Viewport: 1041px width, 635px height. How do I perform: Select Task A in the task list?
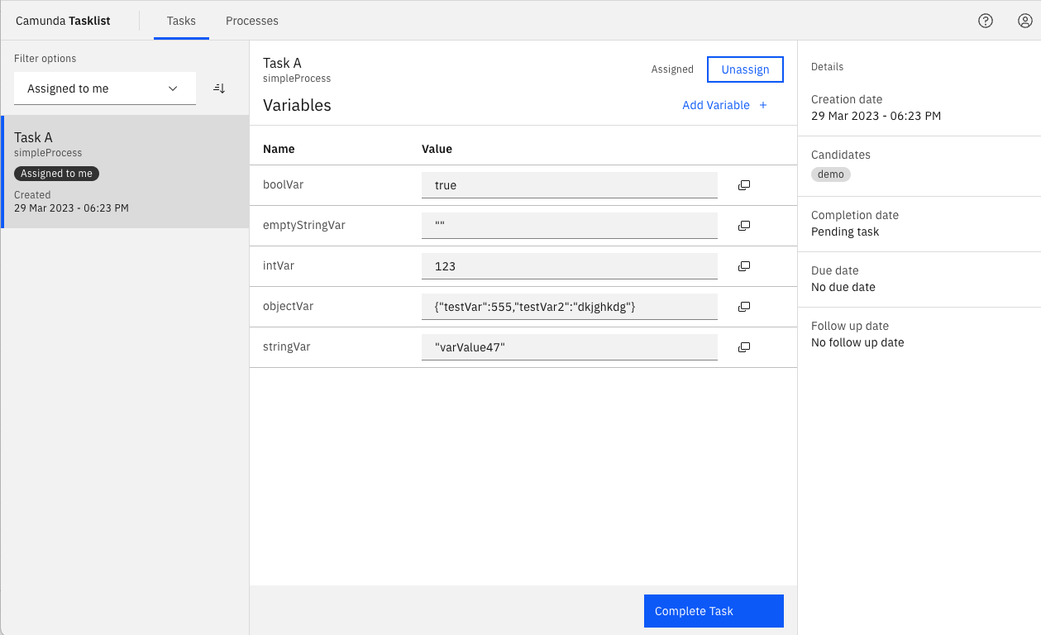coord(125,171)
